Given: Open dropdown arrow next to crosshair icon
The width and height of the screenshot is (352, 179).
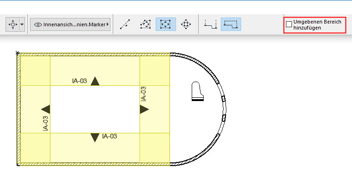Looking at the screenshot, I should click(22, 24).
